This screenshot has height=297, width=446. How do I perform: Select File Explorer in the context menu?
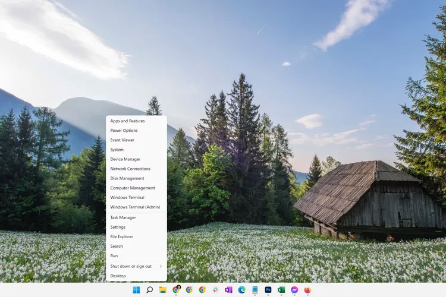136,237
